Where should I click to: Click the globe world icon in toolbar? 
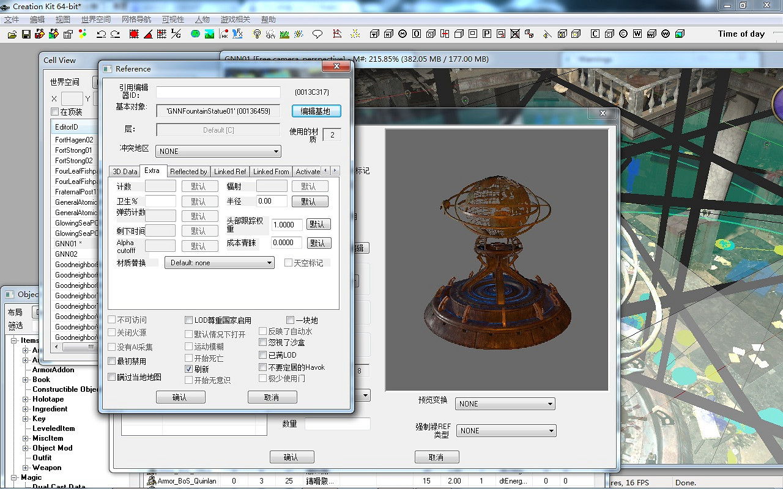pos(195,34)
